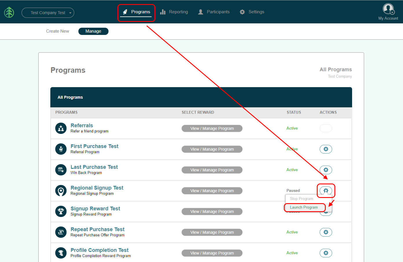Click the Regional Signup Test location pin icon
Image resolution: width=403 pixels, height=262 pixels.
tap(61, 191)
